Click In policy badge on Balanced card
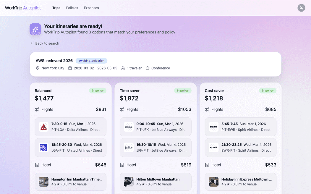The height and width of the screenshot is (194, 311). (x=98, y=91)
